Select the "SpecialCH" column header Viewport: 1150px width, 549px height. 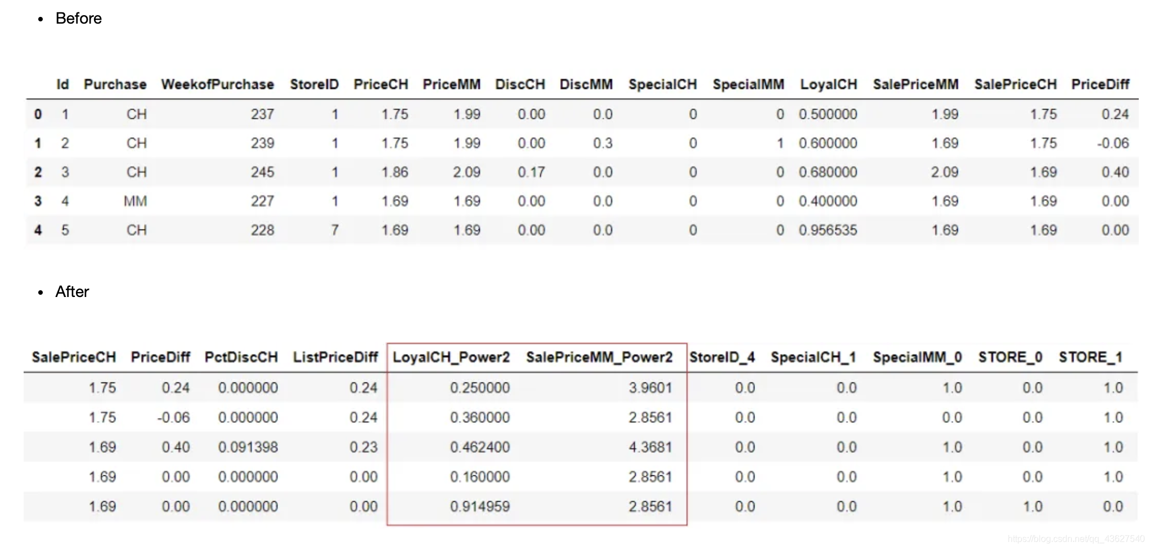[x=663, y=84]
